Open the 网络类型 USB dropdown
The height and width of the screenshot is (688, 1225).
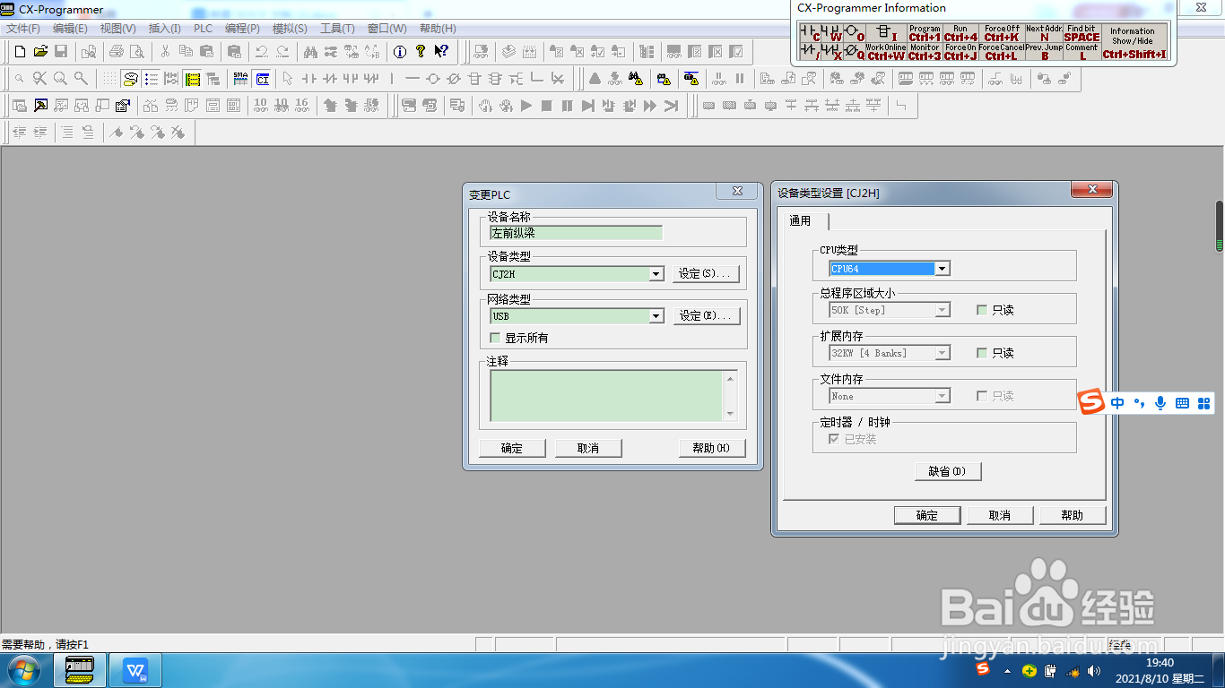tap(656, 316)
